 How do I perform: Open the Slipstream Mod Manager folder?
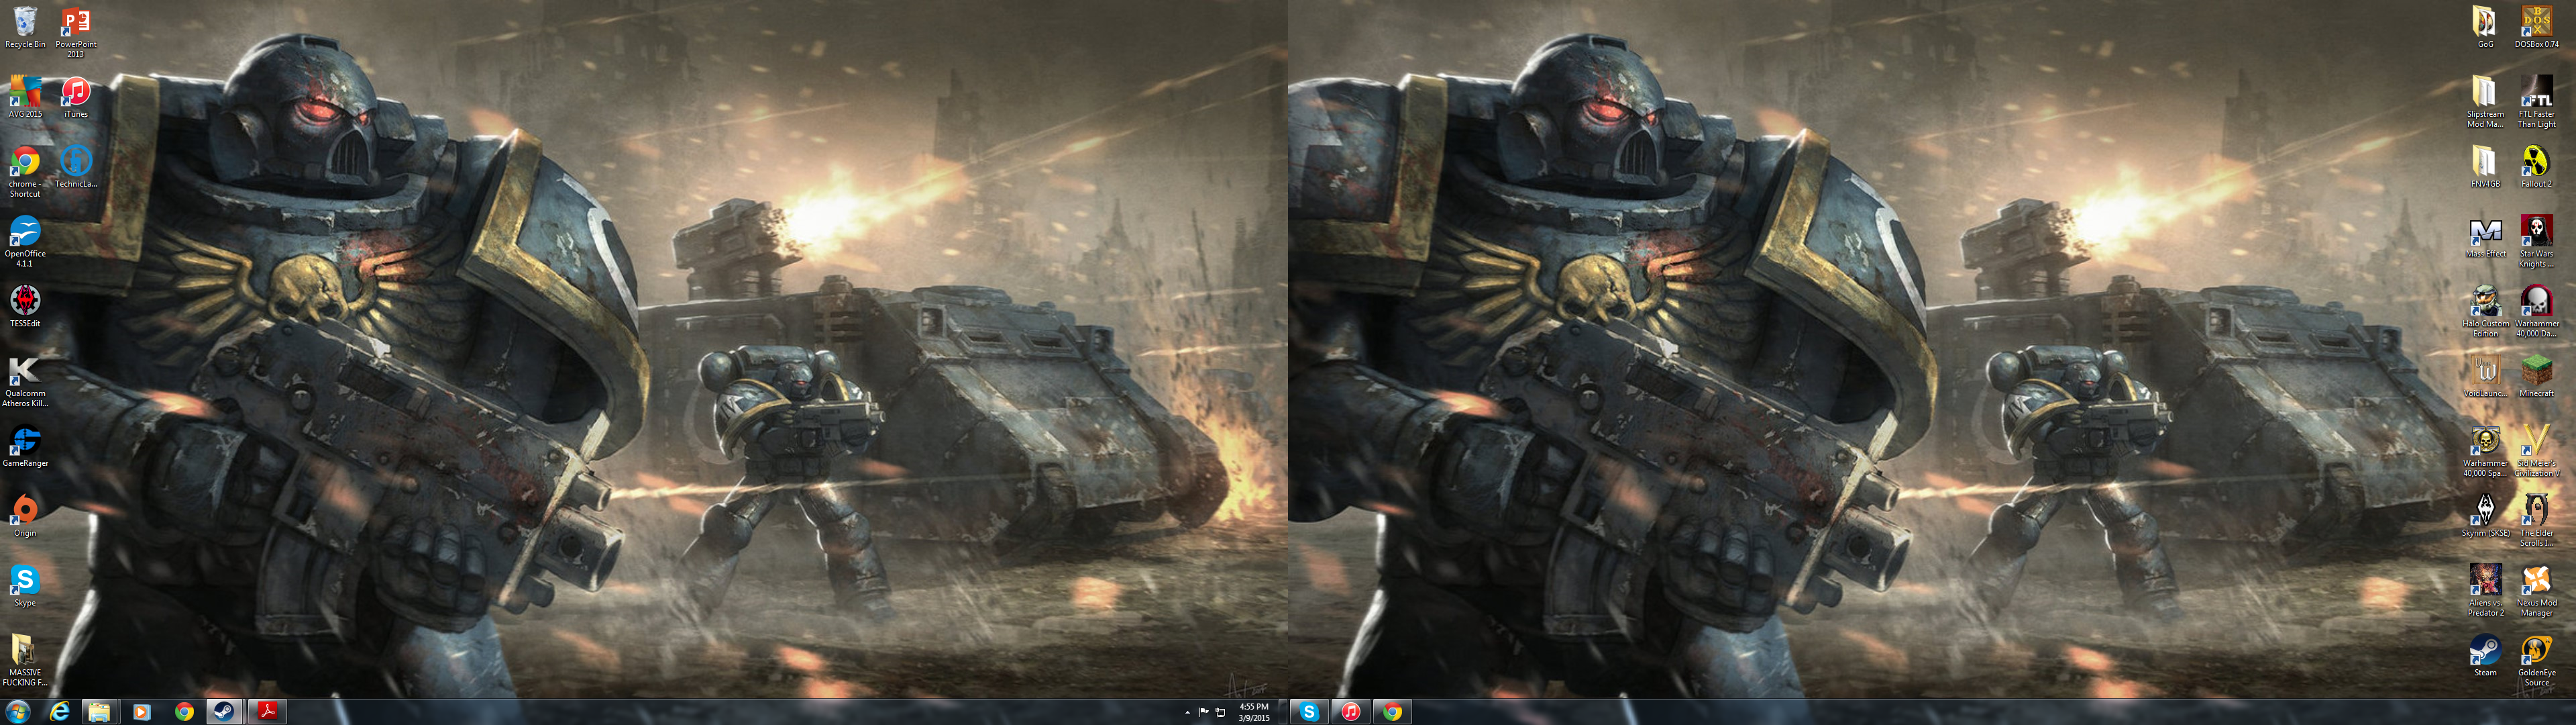(2485, 102)
